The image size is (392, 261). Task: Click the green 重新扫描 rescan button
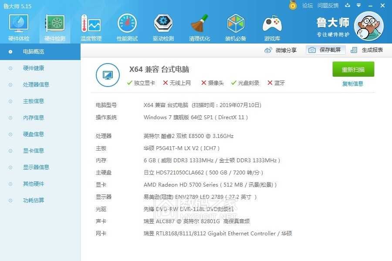coord(353,70)
